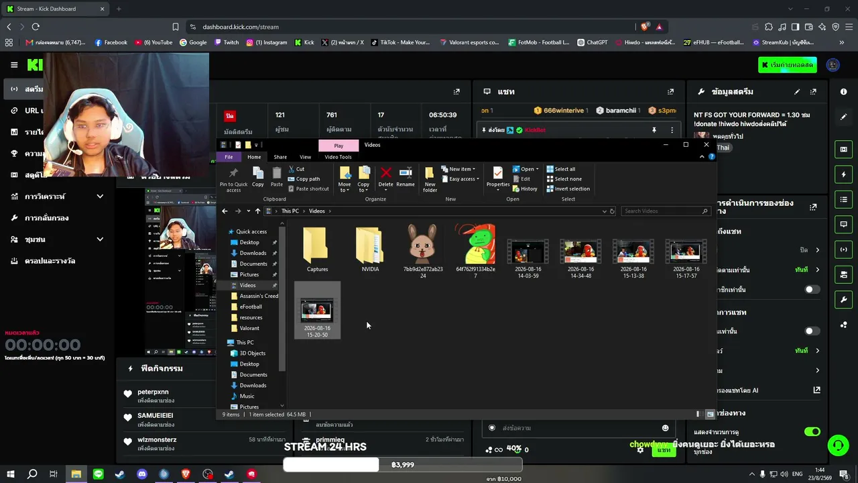This screenshot has height=483, width=858.
Task: Open the File tab in Explorer
Action: point(229,157)
